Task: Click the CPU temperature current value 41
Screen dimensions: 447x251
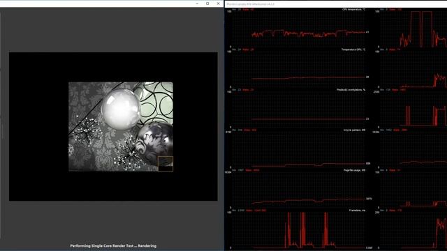Action: pyautogui.click(x=367, y=32)
